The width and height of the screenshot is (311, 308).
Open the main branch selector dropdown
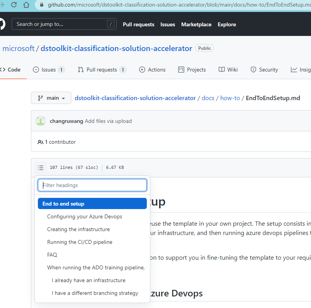(51, 98)
